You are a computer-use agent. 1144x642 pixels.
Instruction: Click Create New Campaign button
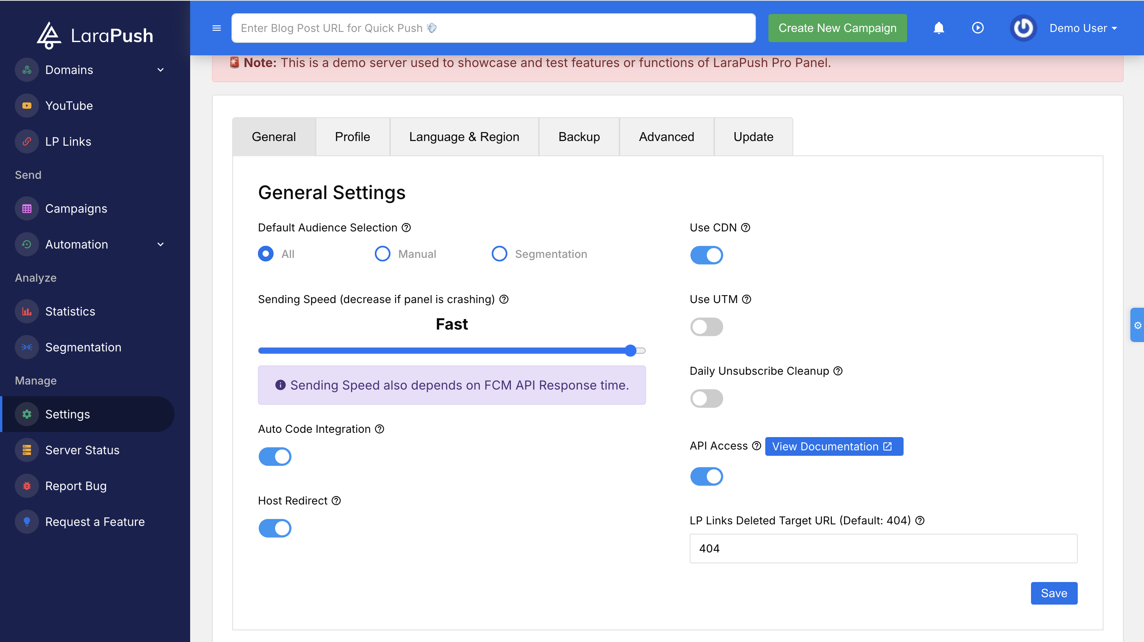[837, 28]
